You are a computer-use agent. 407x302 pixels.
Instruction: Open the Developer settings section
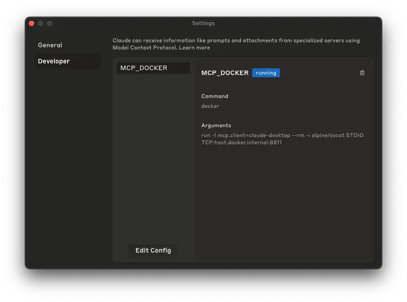click(54, 61)
